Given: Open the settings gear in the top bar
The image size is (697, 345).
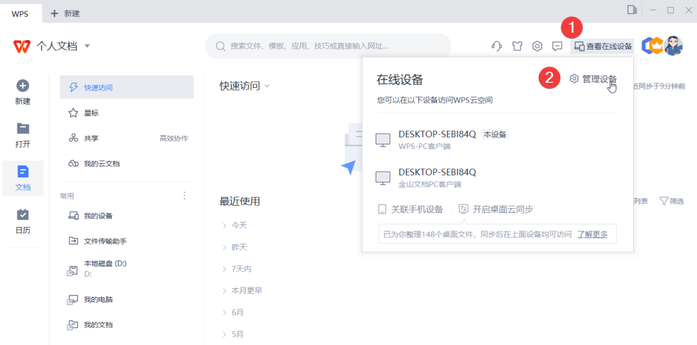Looking at the screenshot, I should tap(537, 46).
